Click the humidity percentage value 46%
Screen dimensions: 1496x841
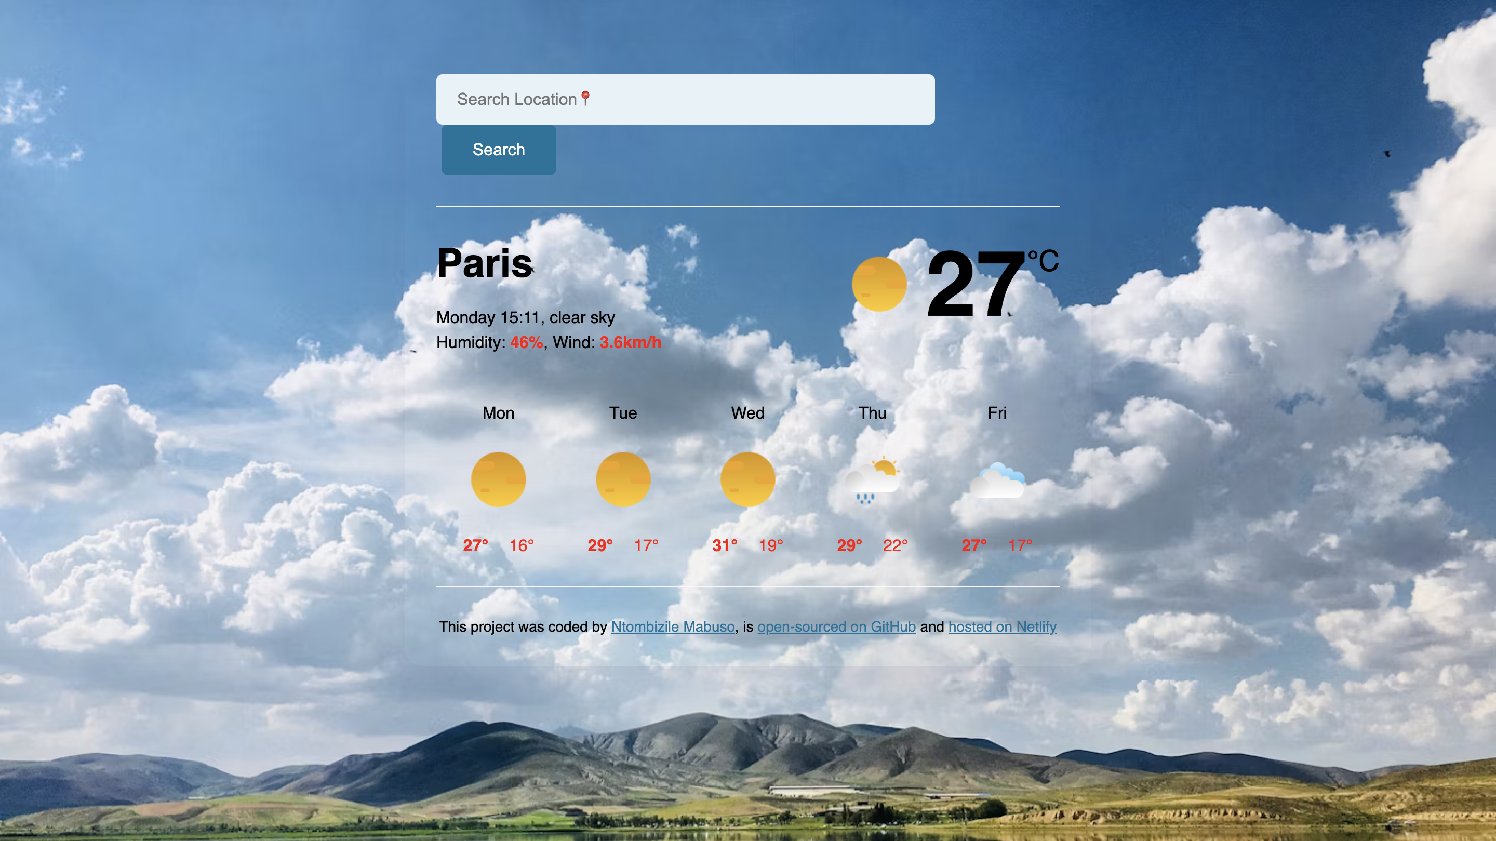[525, 342]
